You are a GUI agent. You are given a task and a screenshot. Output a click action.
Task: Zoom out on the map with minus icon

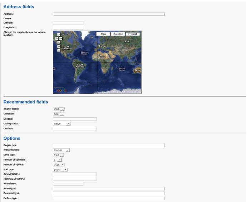click(59, 50)
